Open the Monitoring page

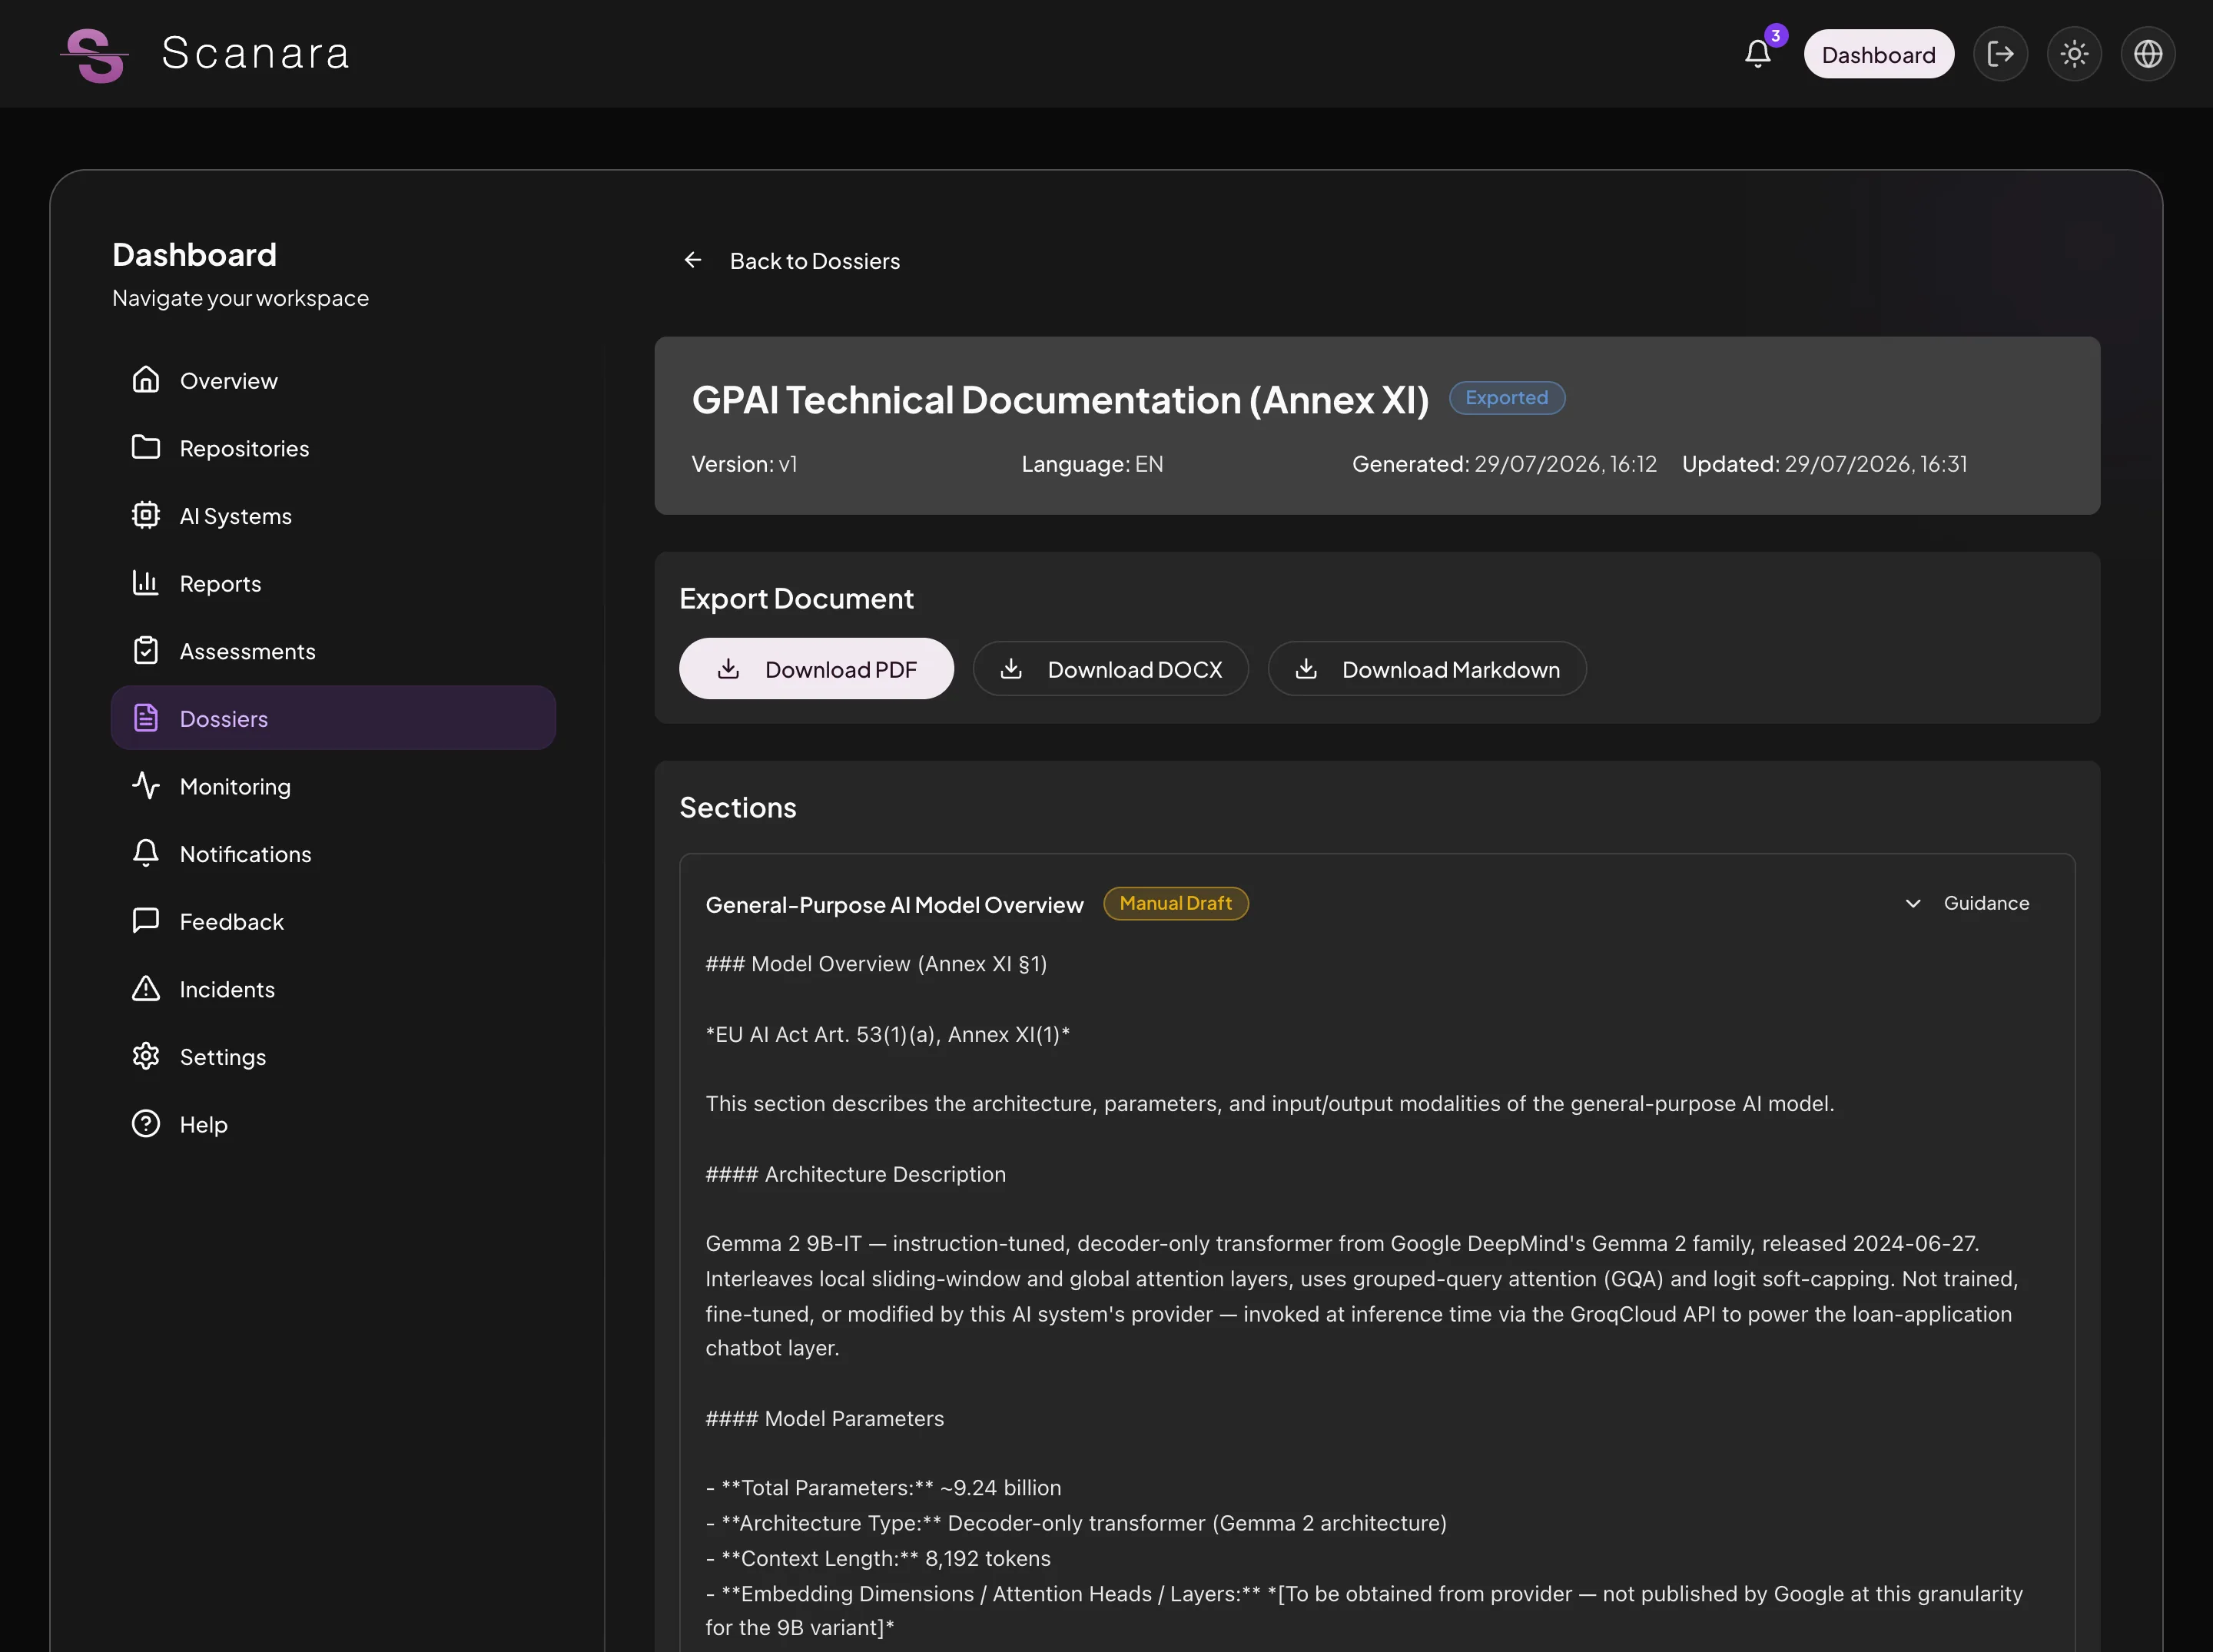tap(333, 786)
